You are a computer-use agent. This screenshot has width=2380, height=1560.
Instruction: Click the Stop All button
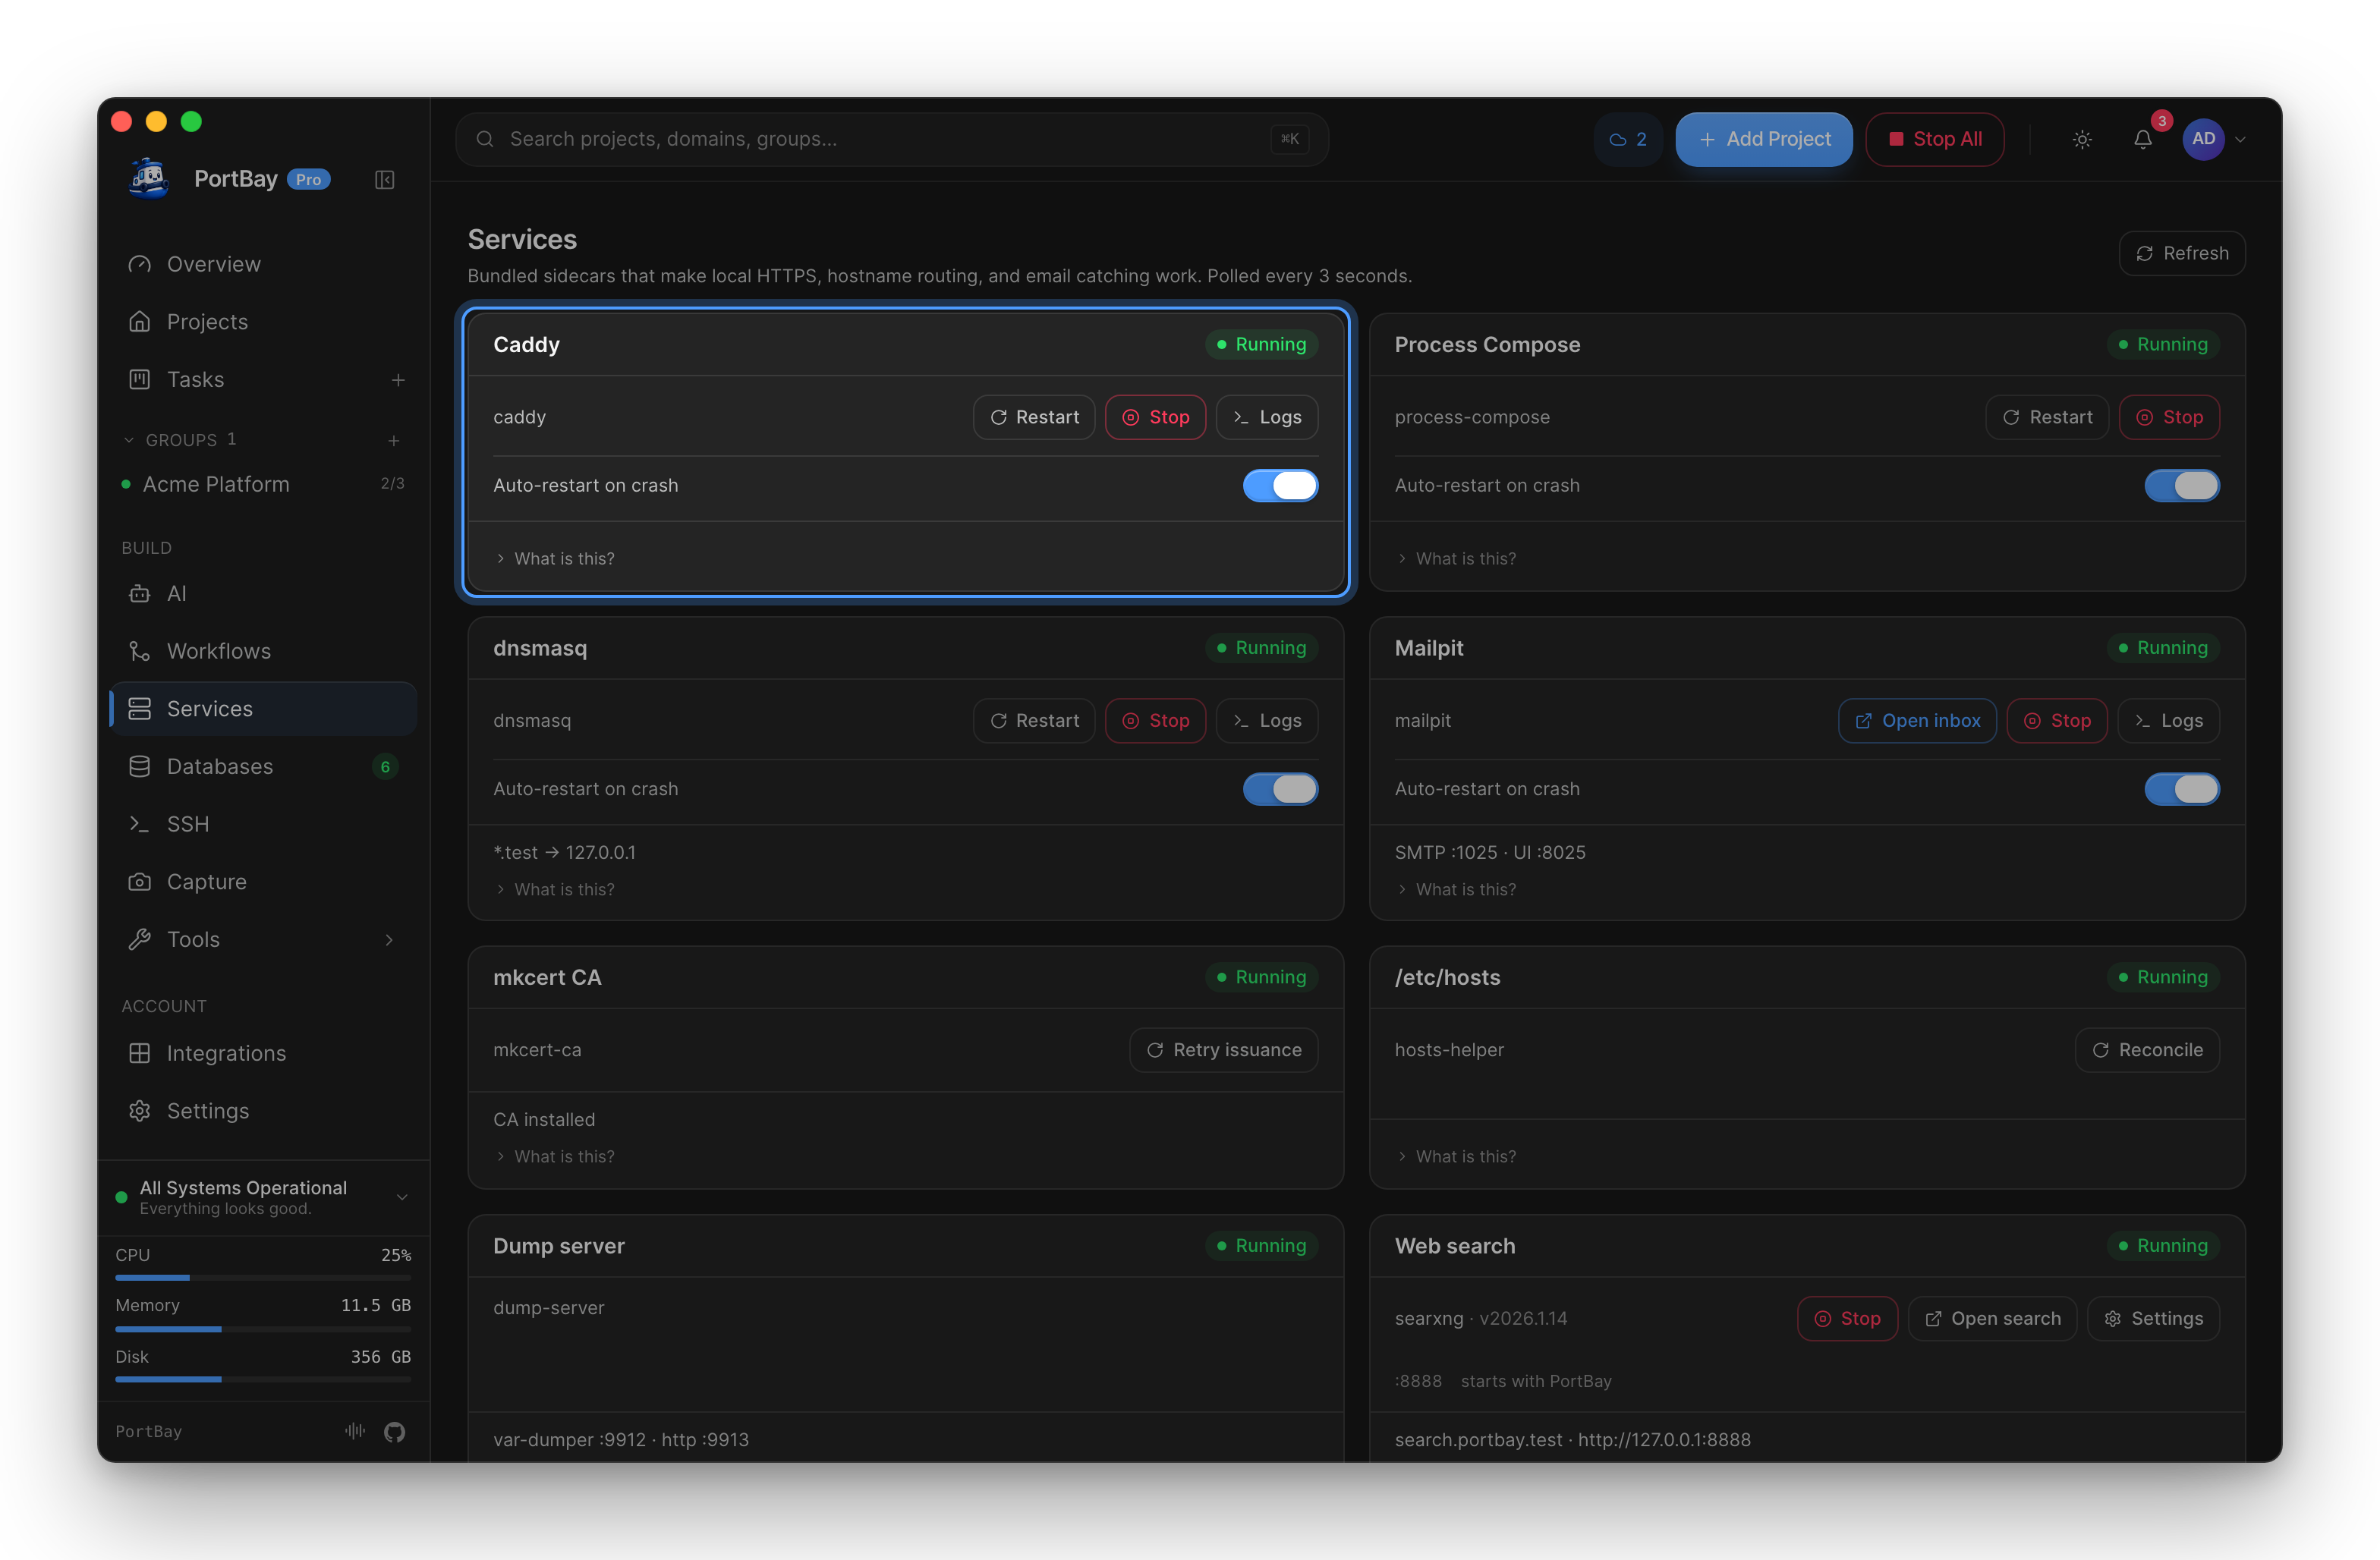(1934, 139)
